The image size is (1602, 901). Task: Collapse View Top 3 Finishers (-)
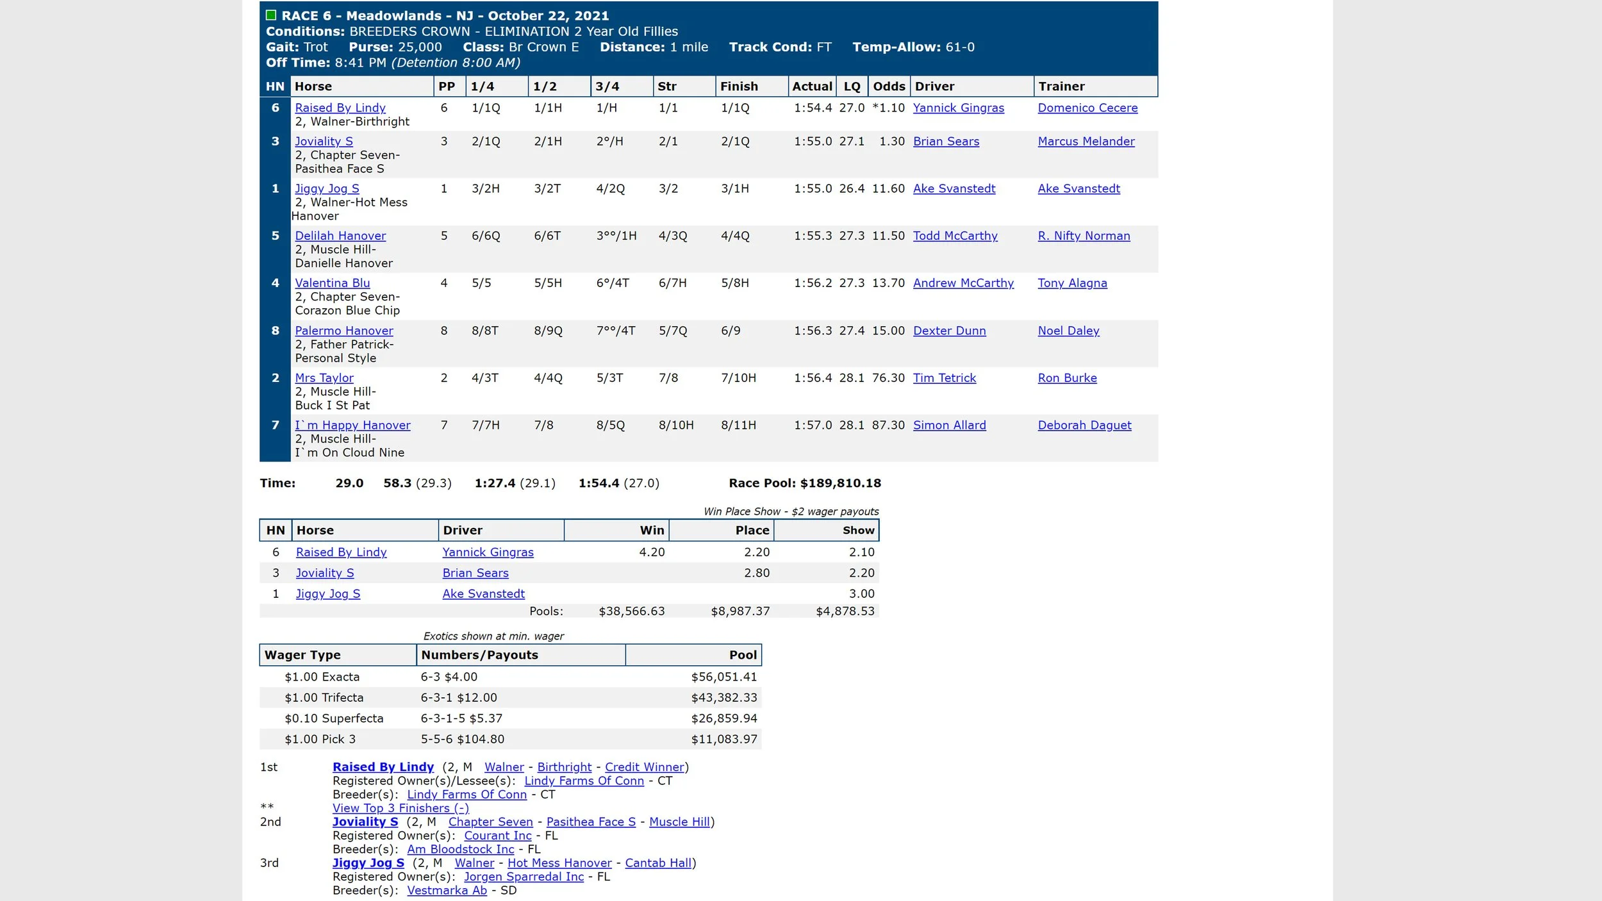click(x=401, y=808)
